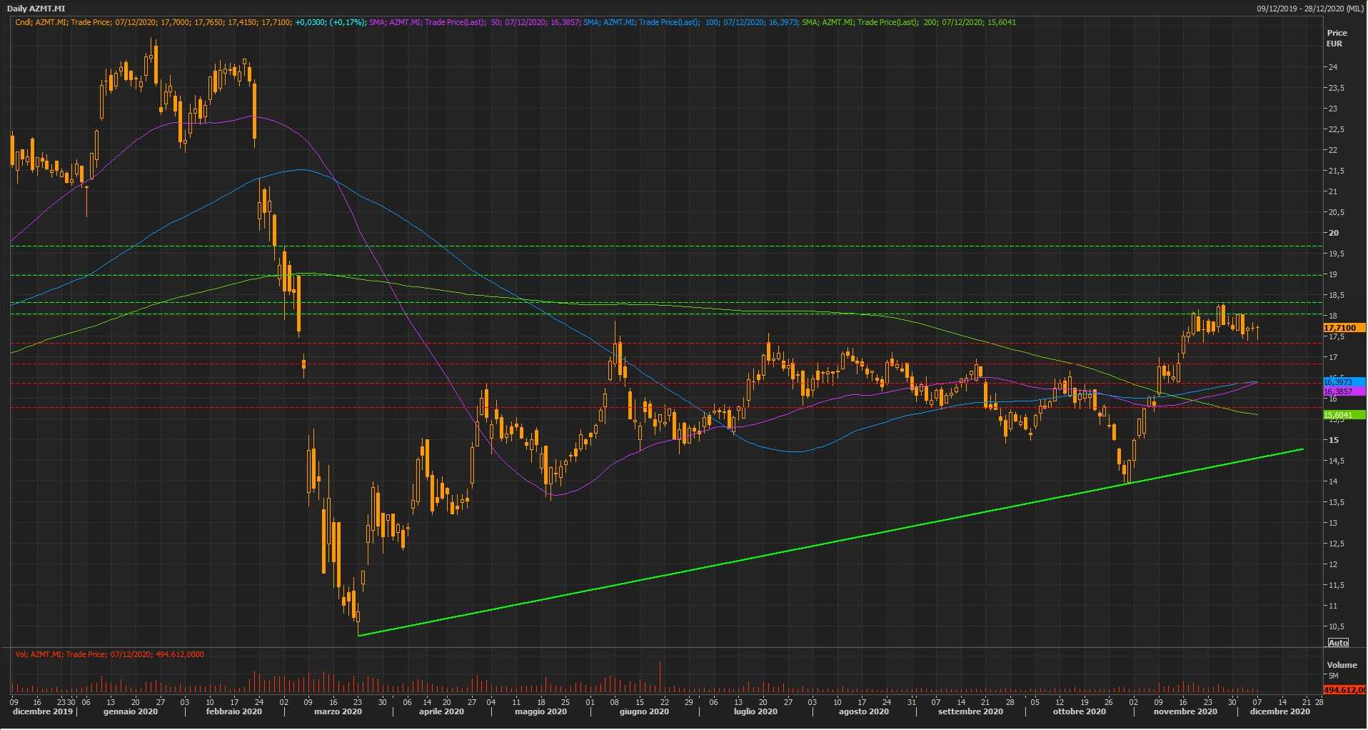The width and height of the screenshot is (1368, 730).
Task: Click the date range at top right
Action: pos(1310,9)
